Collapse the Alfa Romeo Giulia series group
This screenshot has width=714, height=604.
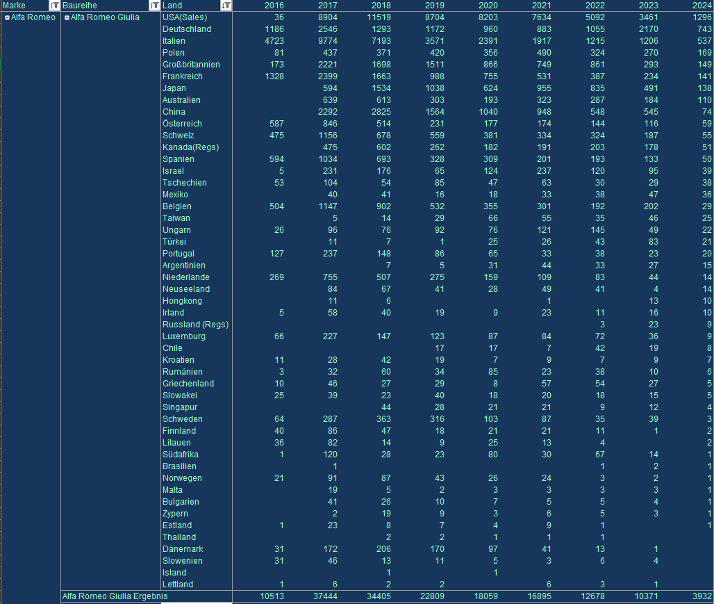tap(67, 18)
